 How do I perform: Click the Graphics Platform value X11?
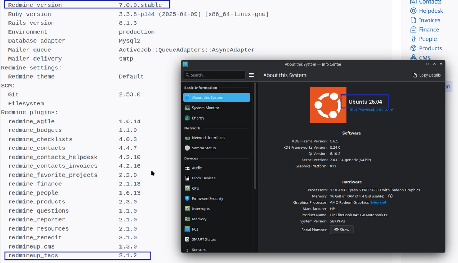(333, 166)
